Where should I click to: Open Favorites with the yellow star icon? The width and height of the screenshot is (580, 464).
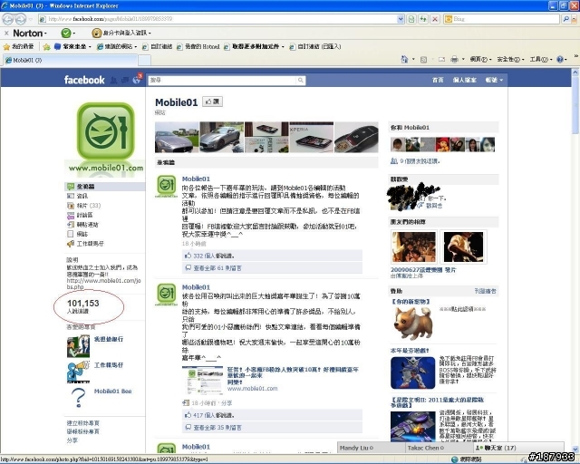[x=6, y=46]
